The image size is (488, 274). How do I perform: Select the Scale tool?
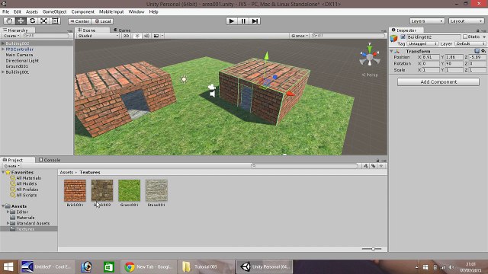pos(43,21)
